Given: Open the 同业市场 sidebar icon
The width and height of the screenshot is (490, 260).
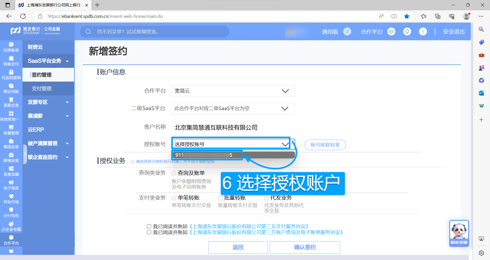Looking at the screenshot, I should [11, 199].
